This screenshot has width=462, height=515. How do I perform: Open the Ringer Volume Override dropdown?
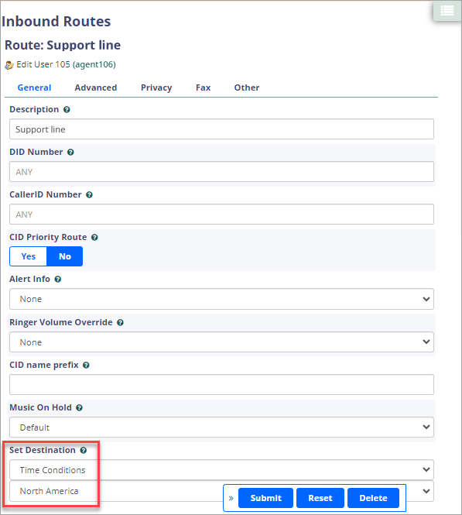point(221,342)
